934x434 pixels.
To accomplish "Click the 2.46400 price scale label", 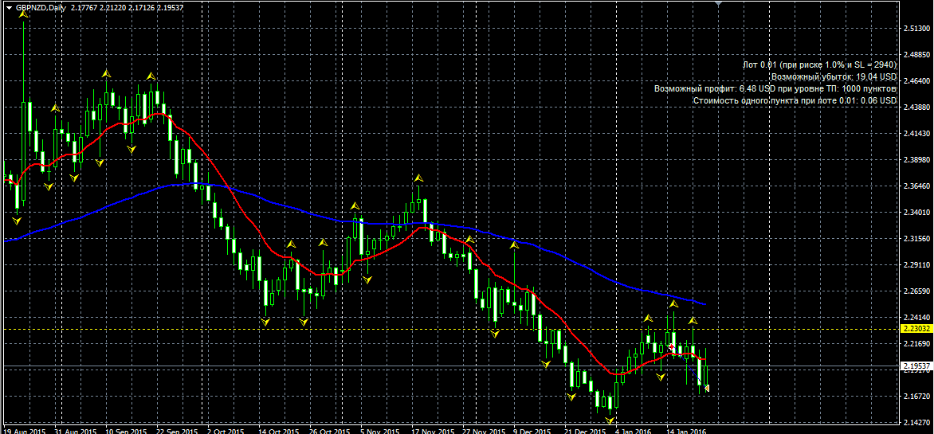I will point(916,81).
